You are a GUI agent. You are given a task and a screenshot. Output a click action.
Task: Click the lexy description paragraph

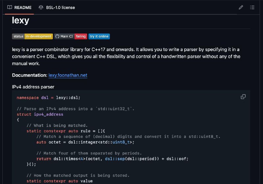pyautogui.click(x=126, y=56)
